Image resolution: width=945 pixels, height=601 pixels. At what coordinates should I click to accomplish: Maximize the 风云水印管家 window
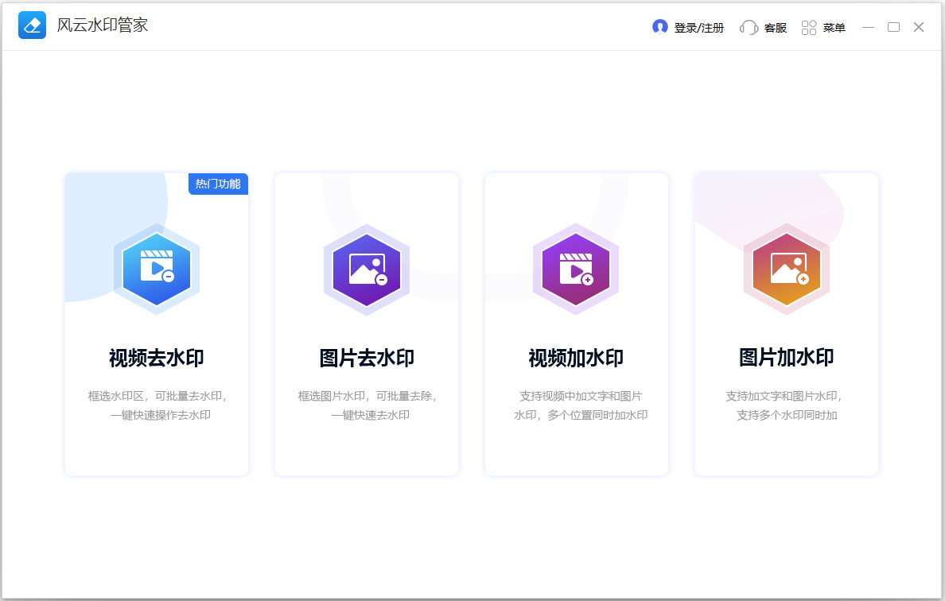pos(893,27)
